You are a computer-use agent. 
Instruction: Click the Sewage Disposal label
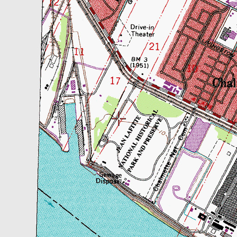coord(109,178)
